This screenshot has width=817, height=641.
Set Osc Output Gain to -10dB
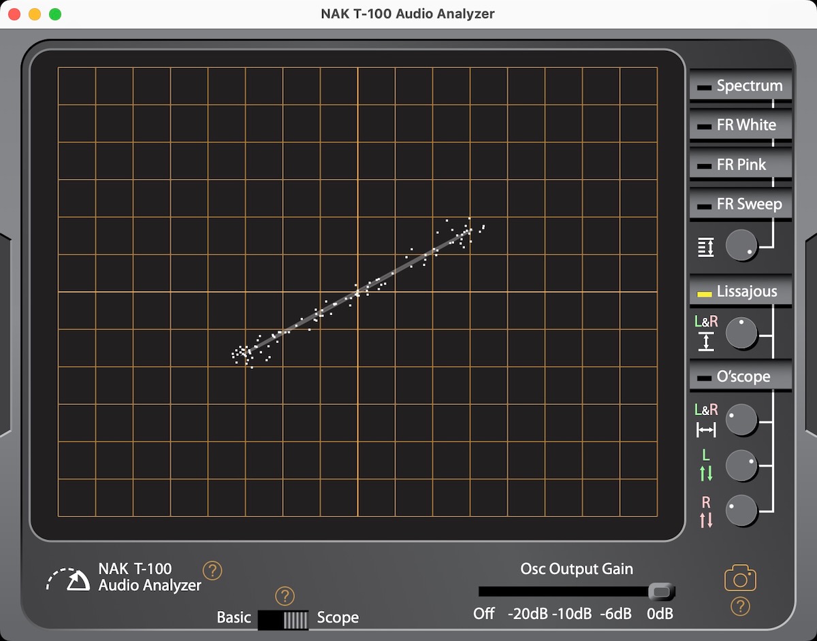point(572,614)
